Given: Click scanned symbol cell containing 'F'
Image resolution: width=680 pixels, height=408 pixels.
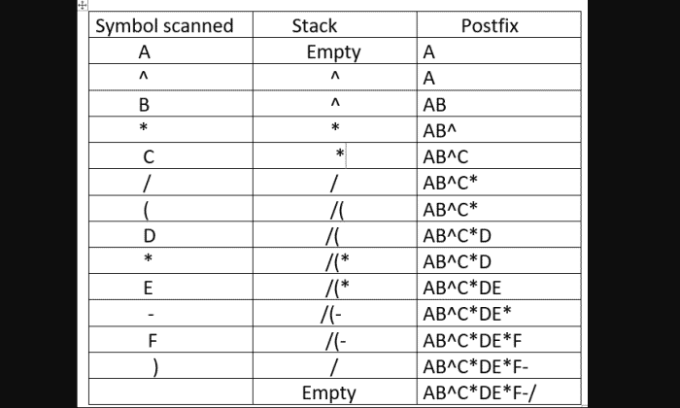Looking at the screenshot, I should click(171, 339).
